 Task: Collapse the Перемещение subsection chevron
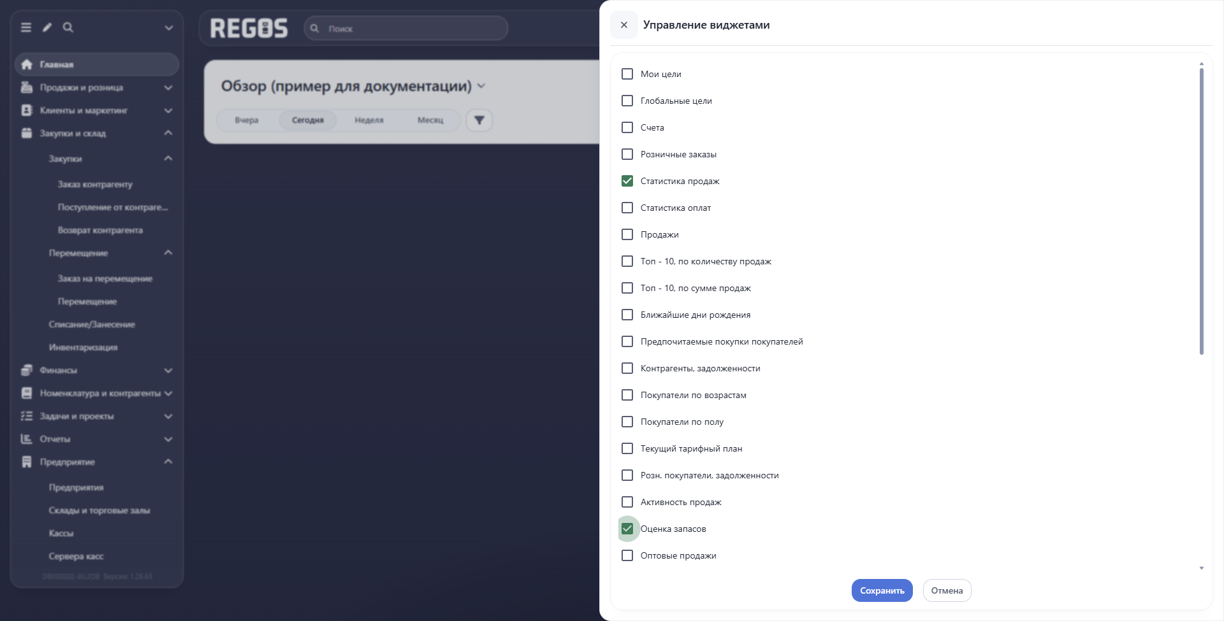[x=168, y=253]
